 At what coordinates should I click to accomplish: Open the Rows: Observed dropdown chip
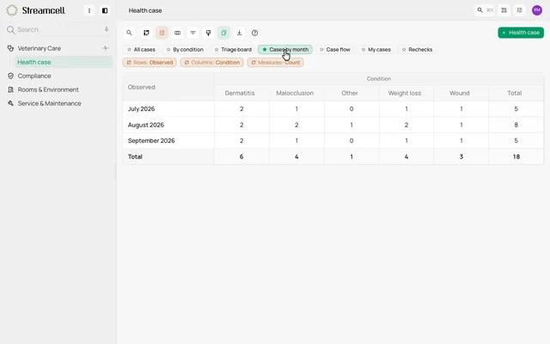150,63
